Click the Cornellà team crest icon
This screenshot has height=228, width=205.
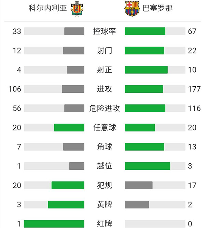76,9
